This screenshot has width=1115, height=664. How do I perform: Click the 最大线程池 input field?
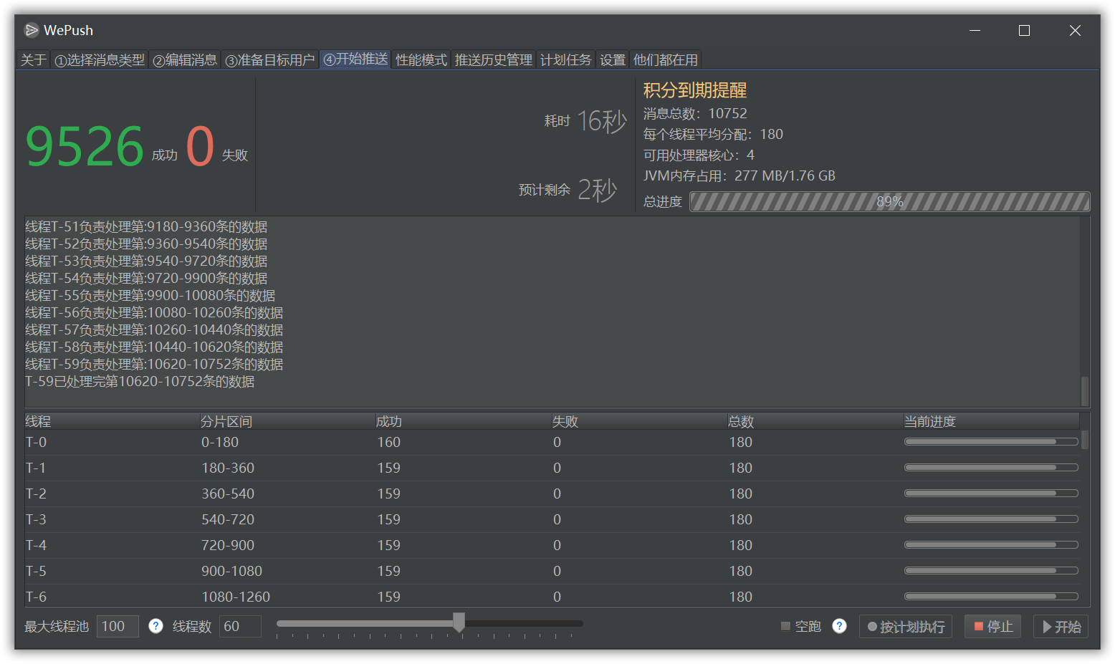(x=117, y=626)
